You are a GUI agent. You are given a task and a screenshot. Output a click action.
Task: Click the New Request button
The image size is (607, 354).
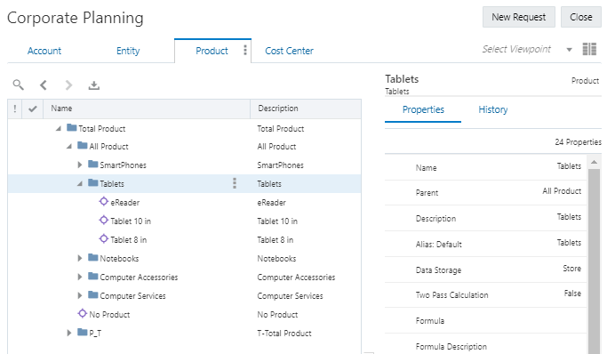pyautogui.click(x=519, y=17)
